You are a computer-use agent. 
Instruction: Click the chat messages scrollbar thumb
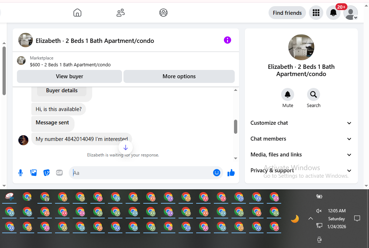[235, 127]
